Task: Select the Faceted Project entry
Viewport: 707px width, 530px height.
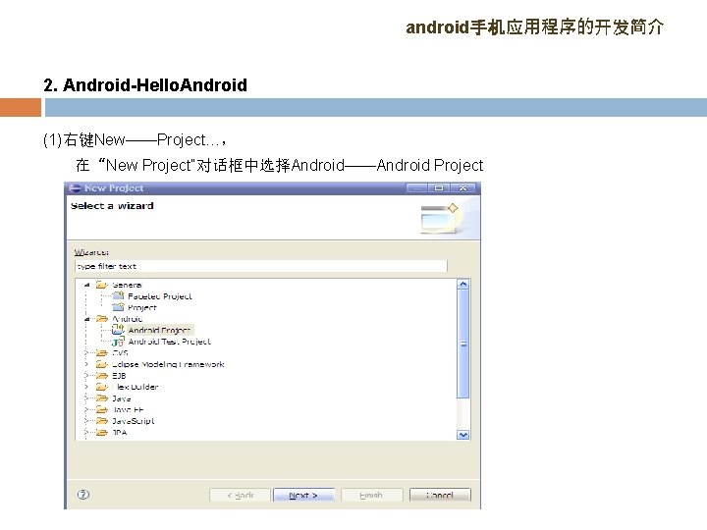Action: pyautogui.click(x=160, y=296)
